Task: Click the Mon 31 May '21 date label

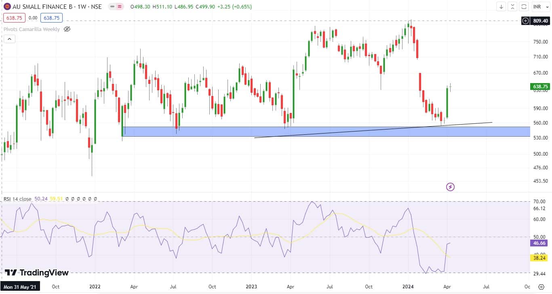Action: (x=20, y=287)
